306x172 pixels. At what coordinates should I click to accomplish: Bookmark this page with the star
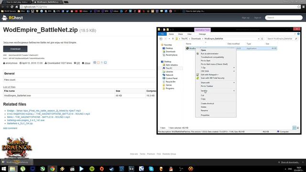click(298, 7)
